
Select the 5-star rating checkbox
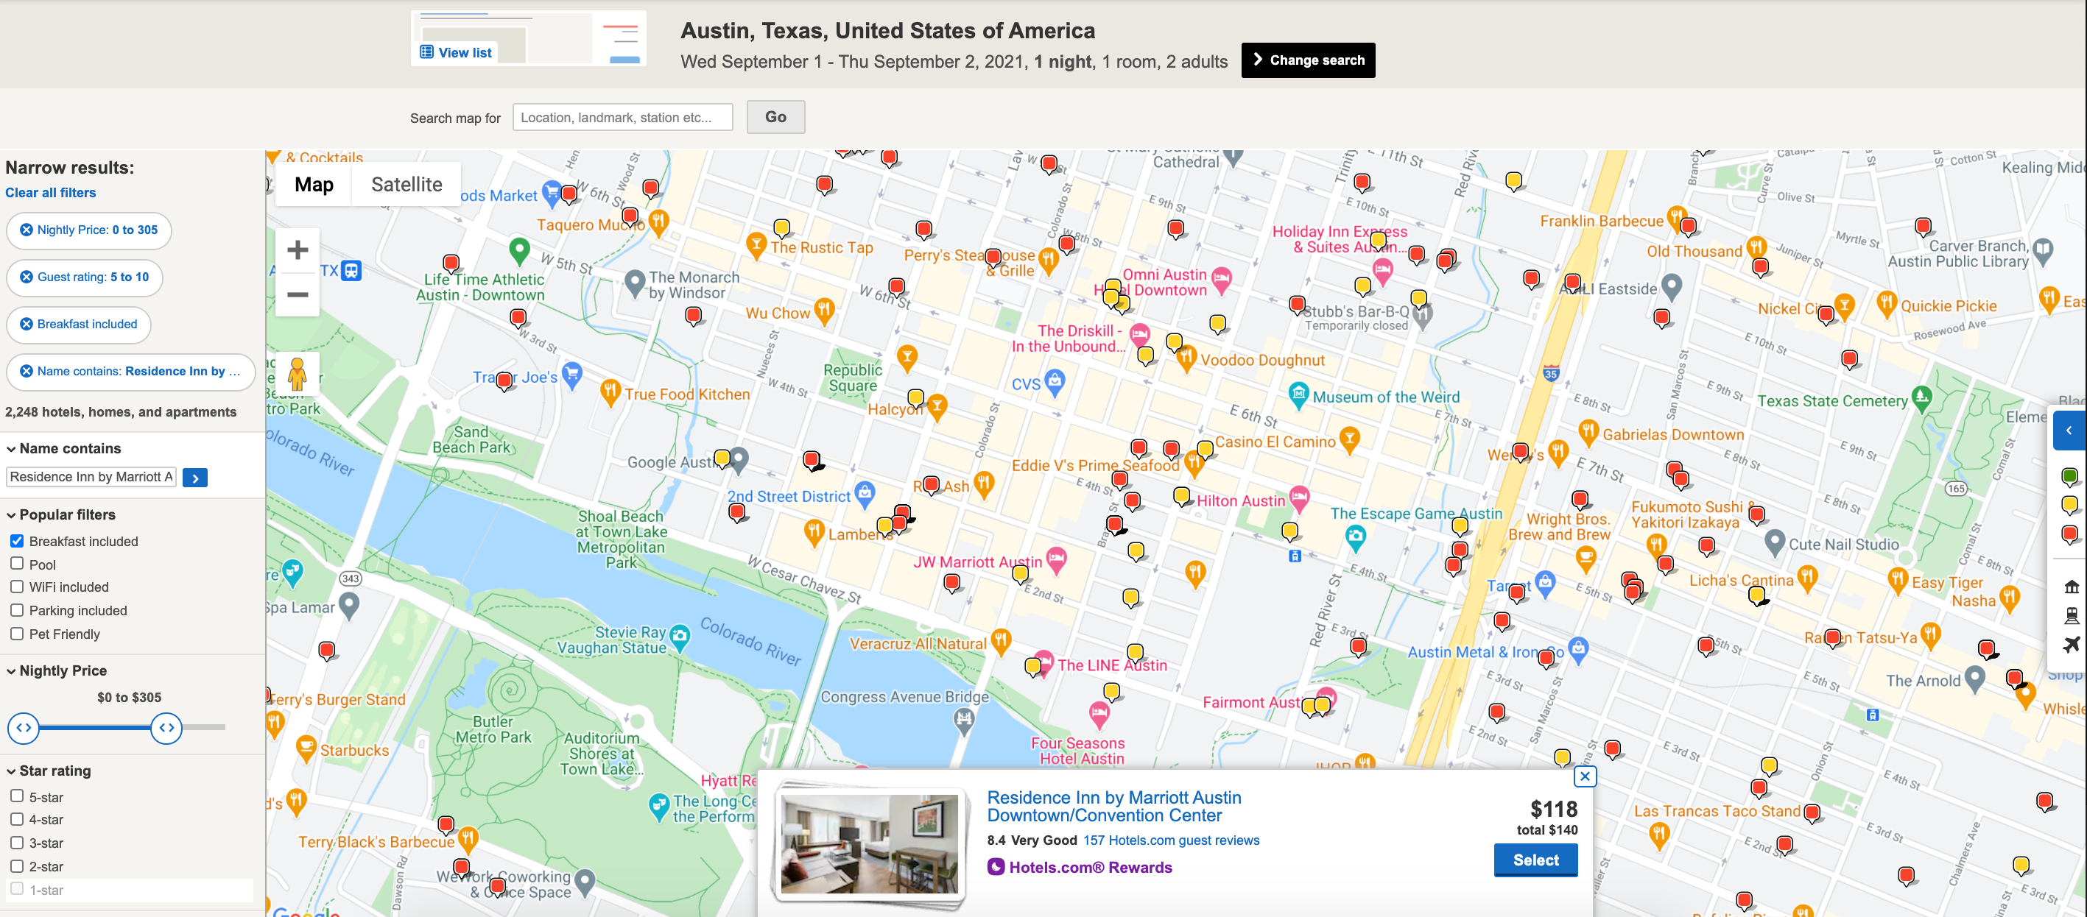click(17, 796)
